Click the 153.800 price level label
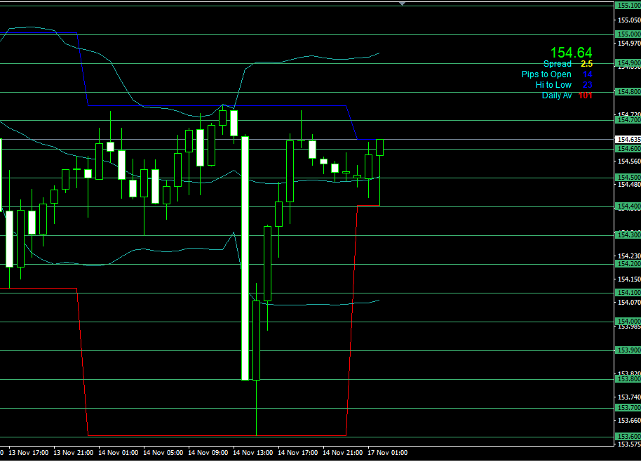The height and width of the screenshot is (462, 641). pyautogui.click(x=627, y=379)
